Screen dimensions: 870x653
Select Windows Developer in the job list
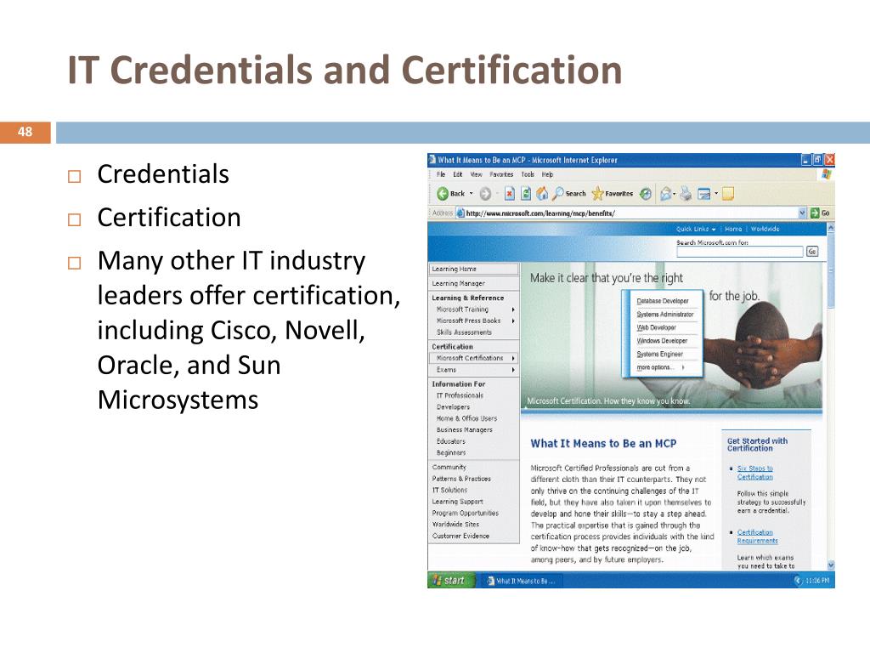coord(661,341)
